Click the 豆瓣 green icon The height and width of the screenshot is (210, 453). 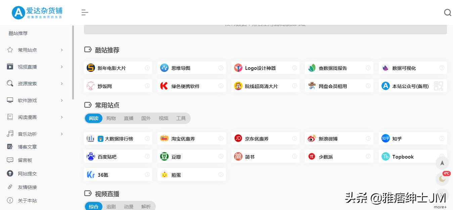pos(164,156)
